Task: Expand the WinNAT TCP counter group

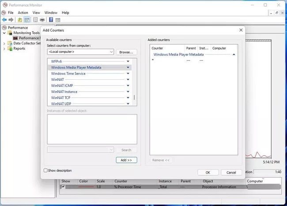Action: point(128,97)
